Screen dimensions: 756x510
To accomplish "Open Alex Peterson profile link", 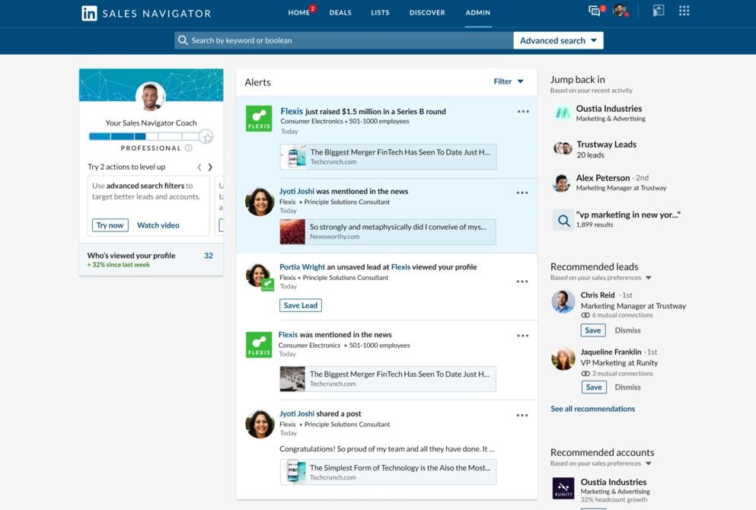I will (x=603, y=178).
